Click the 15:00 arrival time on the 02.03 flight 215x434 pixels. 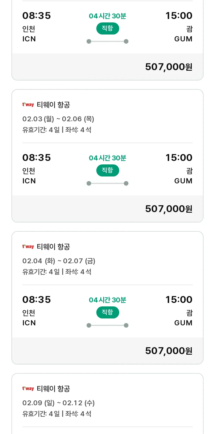click(x=179, y=158)
